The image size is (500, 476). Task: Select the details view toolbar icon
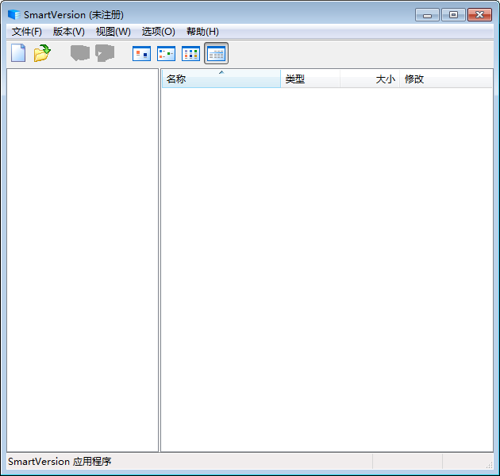pos(216,53)
